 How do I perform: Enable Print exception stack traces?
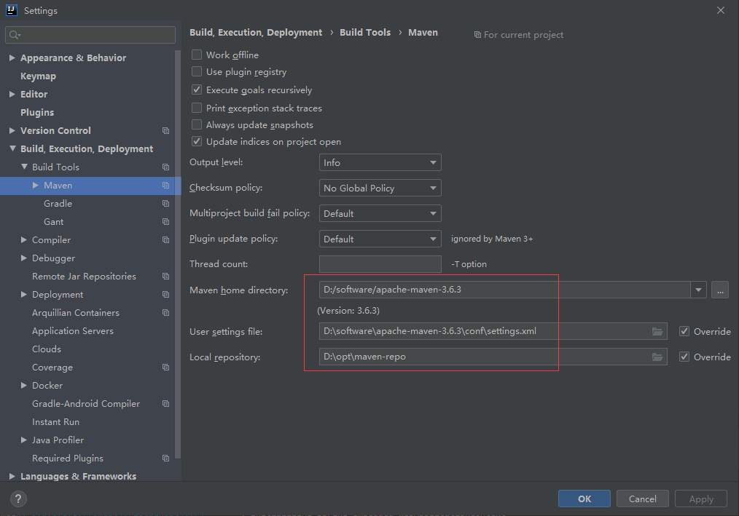197,108
